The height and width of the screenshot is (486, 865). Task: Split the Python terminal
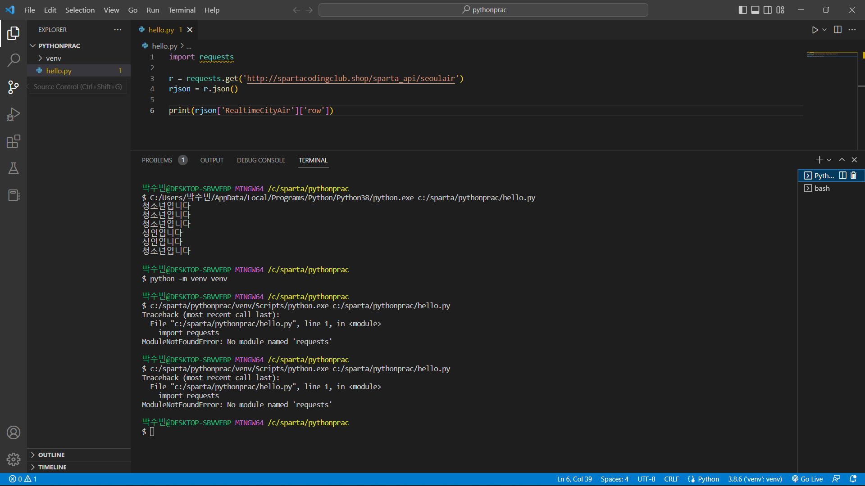click(842, 175)
